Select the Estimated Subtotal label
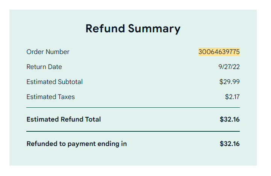 pyautogui.click(x=55, y=82)
